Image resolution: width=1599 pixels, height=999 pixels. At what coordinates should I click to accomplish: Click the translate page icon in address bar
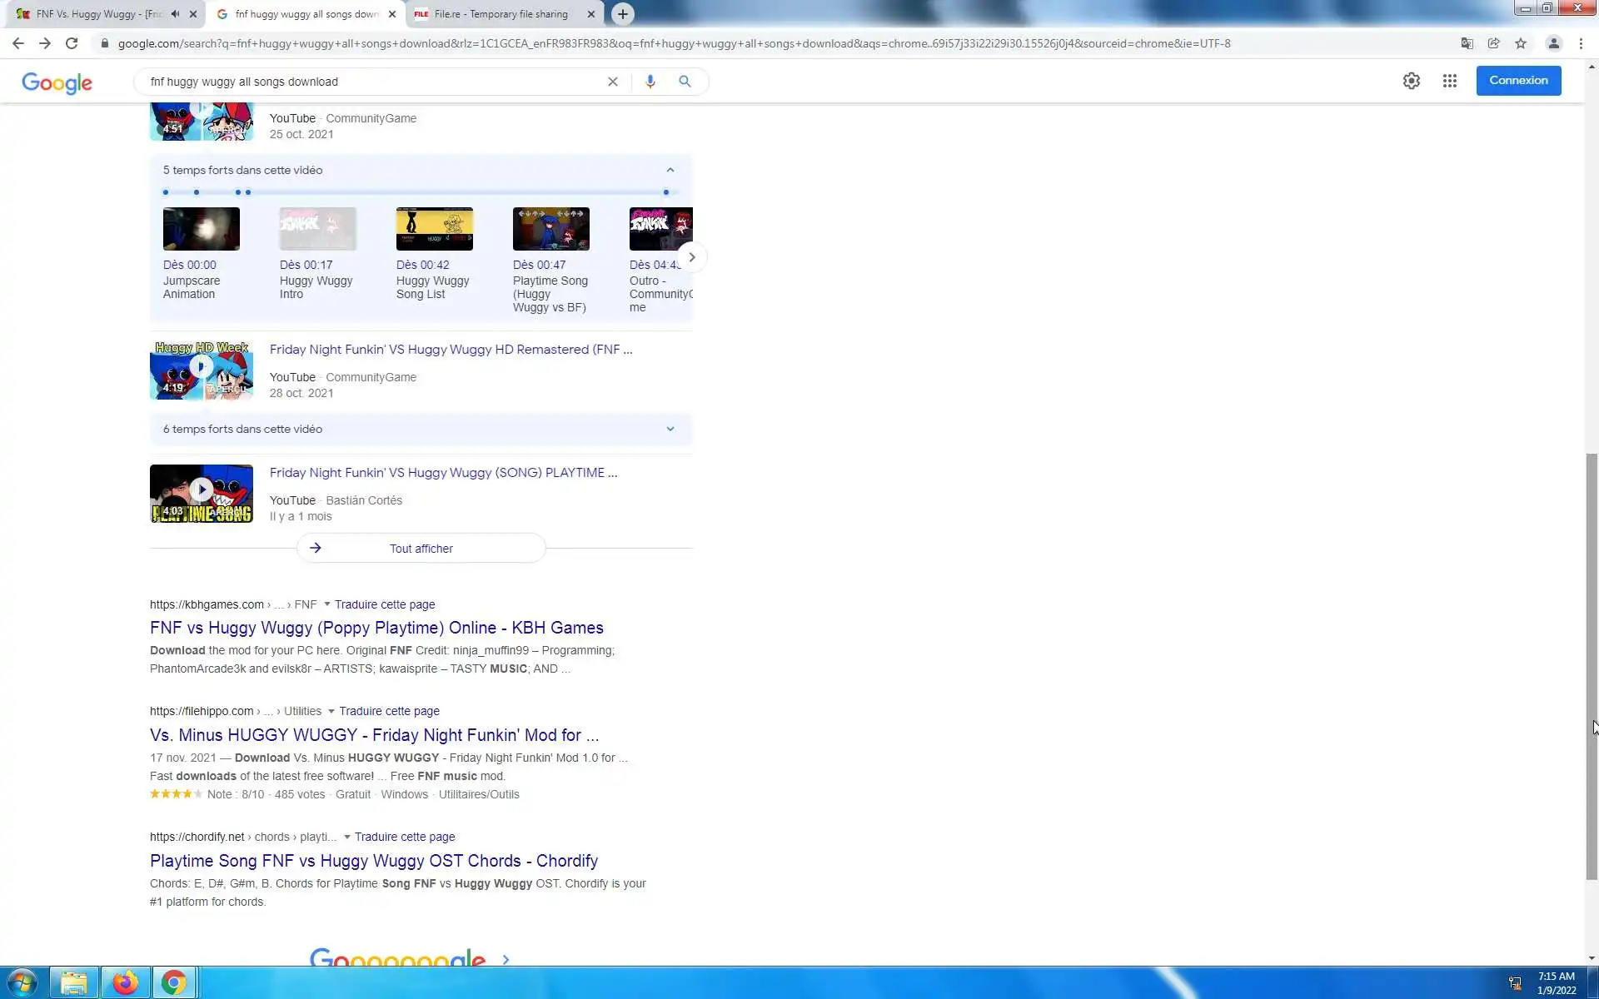pos(1467,43)
